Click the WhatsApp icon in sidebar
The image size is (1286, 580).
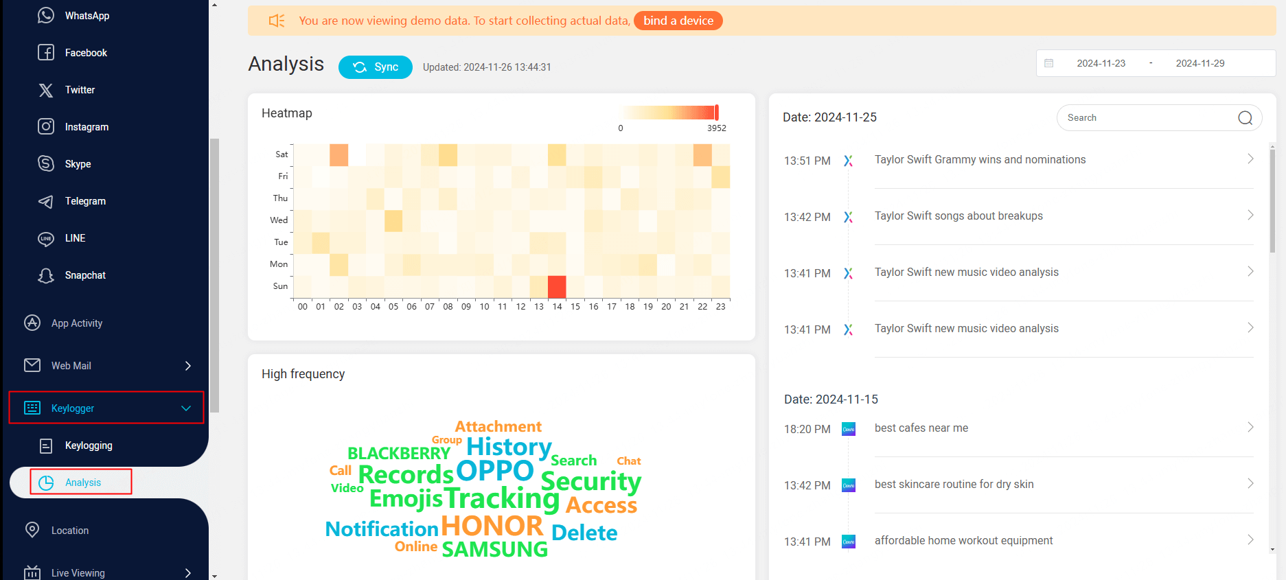point(46,15)
